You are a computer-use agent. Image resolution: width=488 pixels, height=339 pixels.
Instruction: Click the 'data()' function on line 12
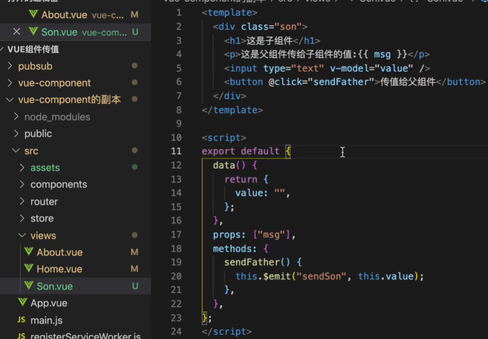pyautogui.click(x=229, y=165)
